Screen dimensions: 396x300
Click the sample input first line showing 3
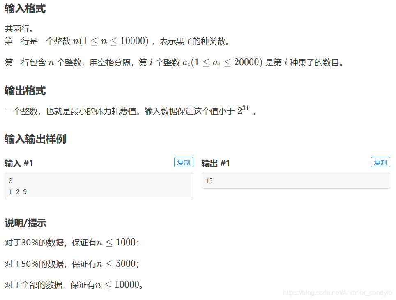click(10, 181)
